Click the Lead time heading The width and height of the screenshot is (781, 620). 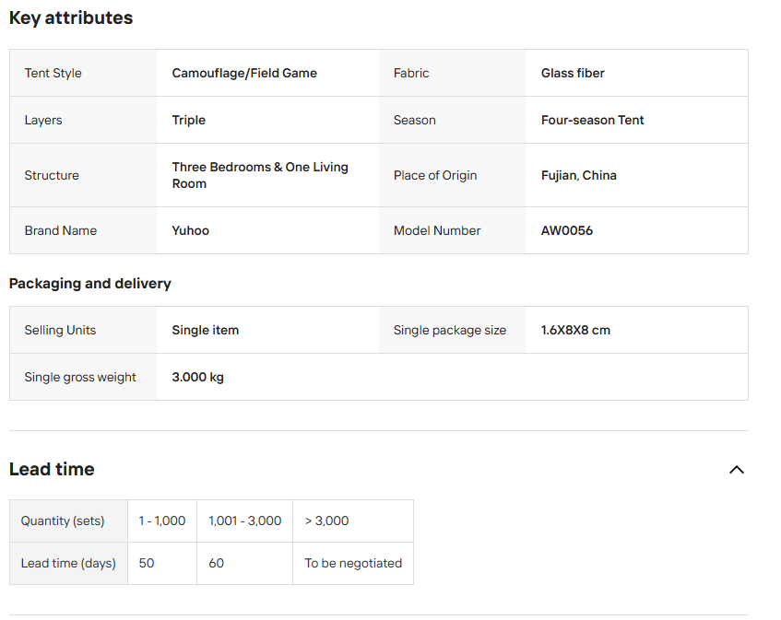pyautogui.click(x=52, y=469)
